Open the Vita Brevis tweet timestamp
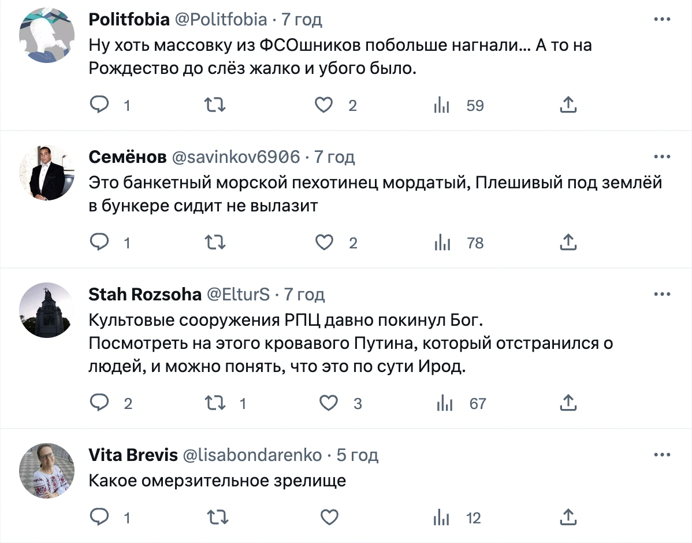This screenshot has height=543, width=692. point(358,455)
